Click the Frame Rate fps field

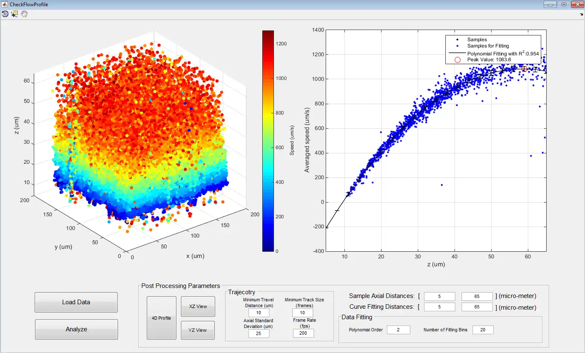pyautogui.click(x=303, y=333)
